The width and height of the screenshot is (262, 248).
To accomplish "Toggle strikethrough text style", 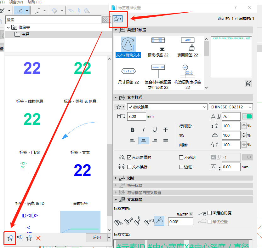I will pyautogui.click(x=166, y=130).
